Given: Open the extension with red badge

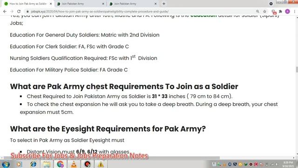Looking at the screenshot, I should 274,12.
